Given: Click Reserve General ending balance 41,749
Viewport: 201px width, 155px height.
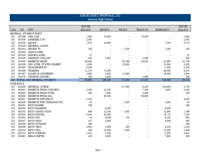Looking at the screenshot, I should click(186, 61).
